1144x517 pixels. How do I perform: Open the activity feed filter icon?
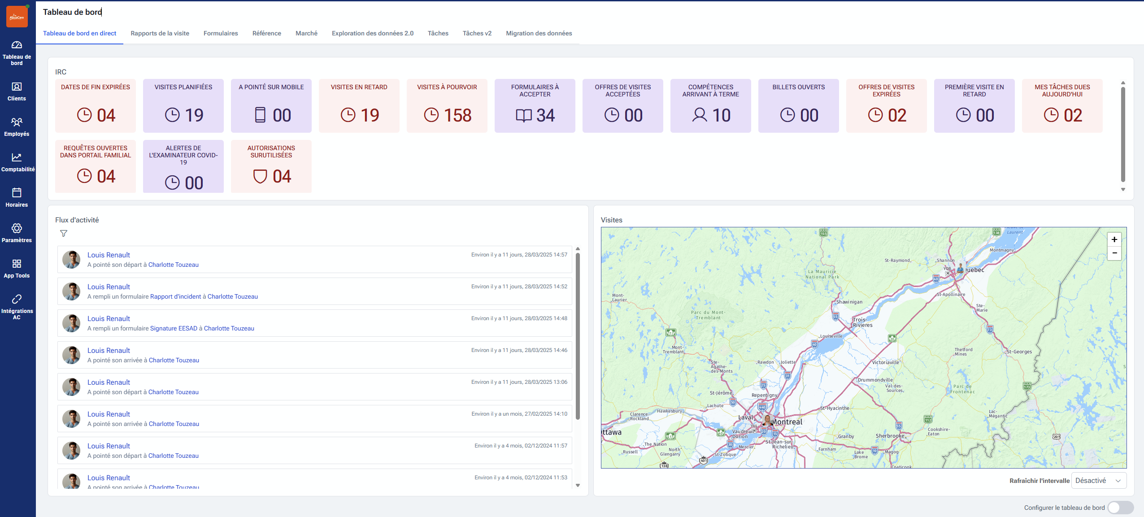64,233
